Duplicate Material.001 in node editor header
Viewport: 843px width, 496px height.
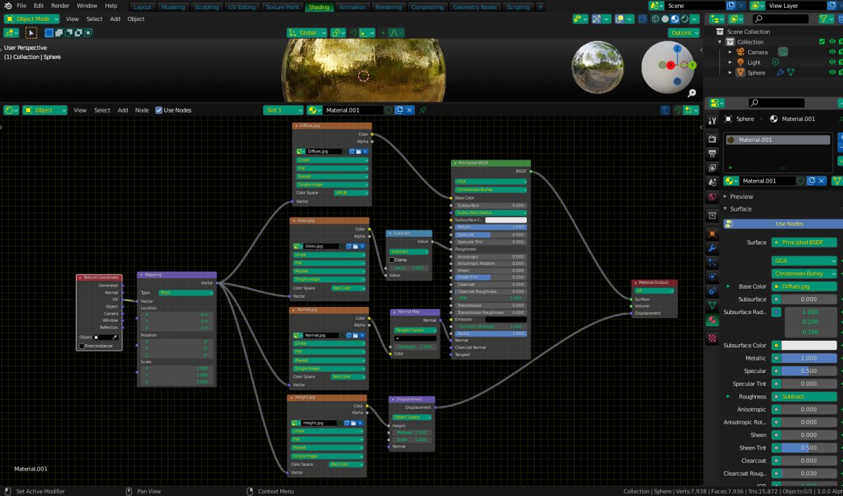pyautogui.click(x=399, y=110)
